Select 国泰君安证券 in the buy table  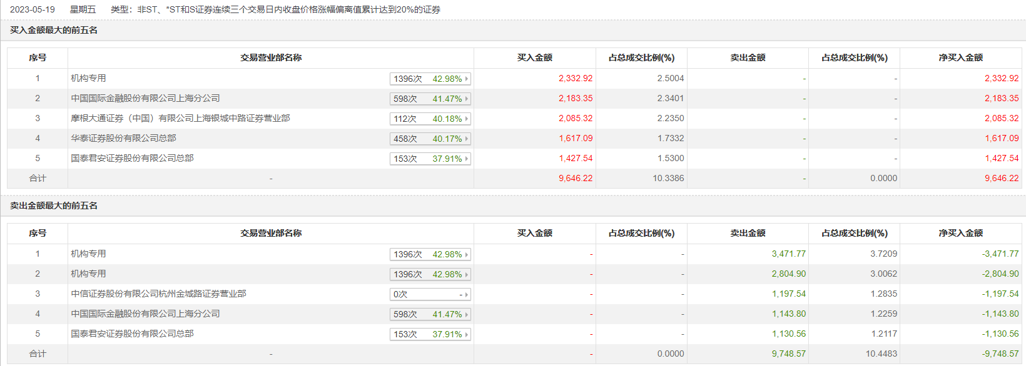[132, 158]
